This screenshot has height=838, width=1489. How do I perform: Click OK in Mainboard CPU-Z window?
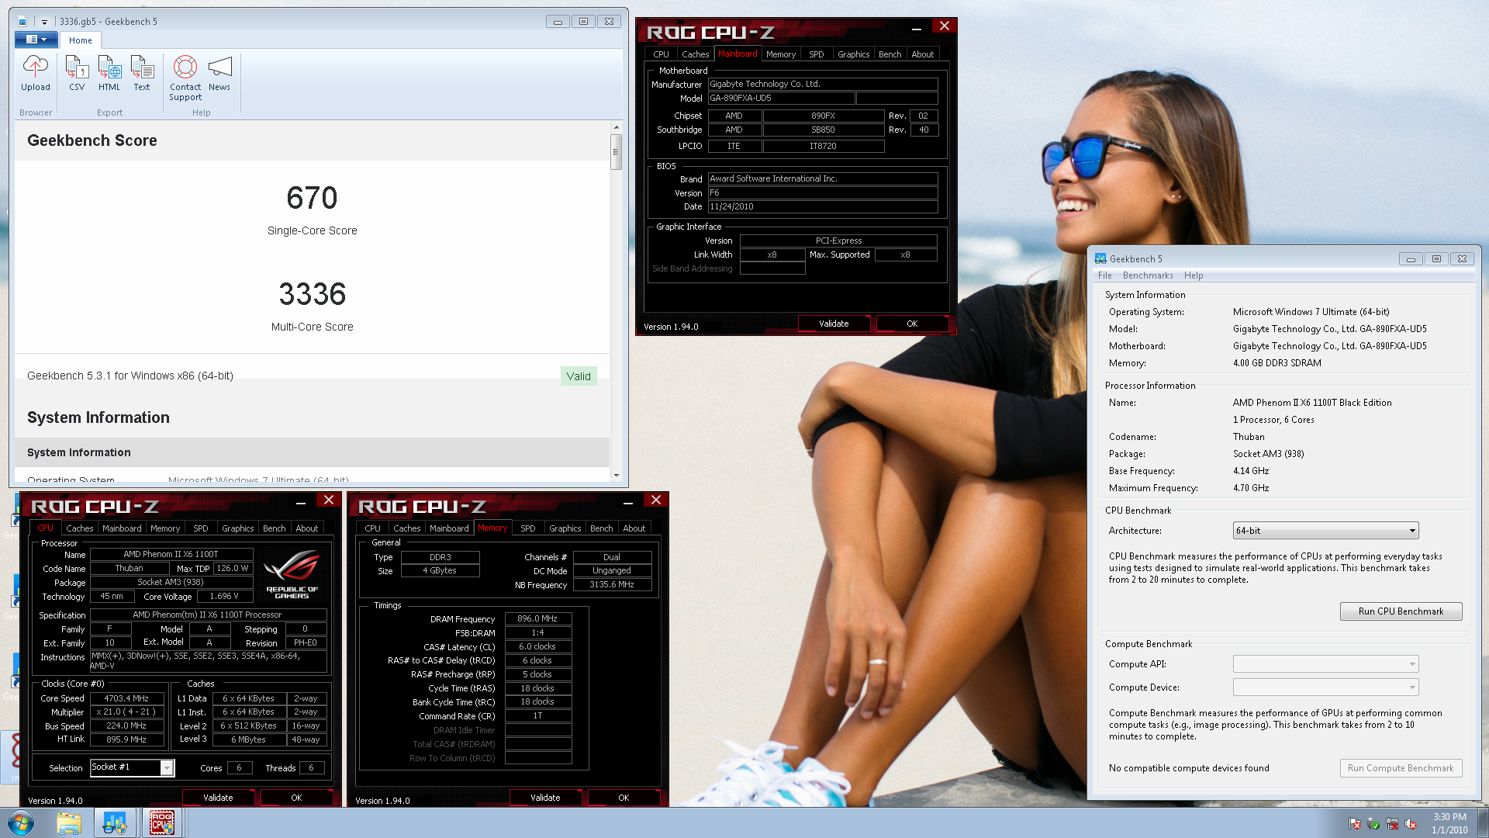[912, 324]
